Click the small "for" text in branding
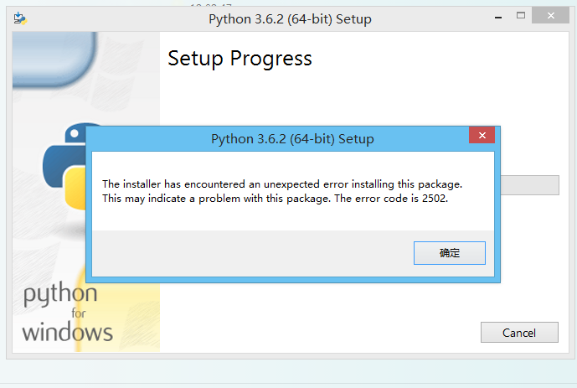This screenshot has height=388, width=577. click(x=79, y=313)
